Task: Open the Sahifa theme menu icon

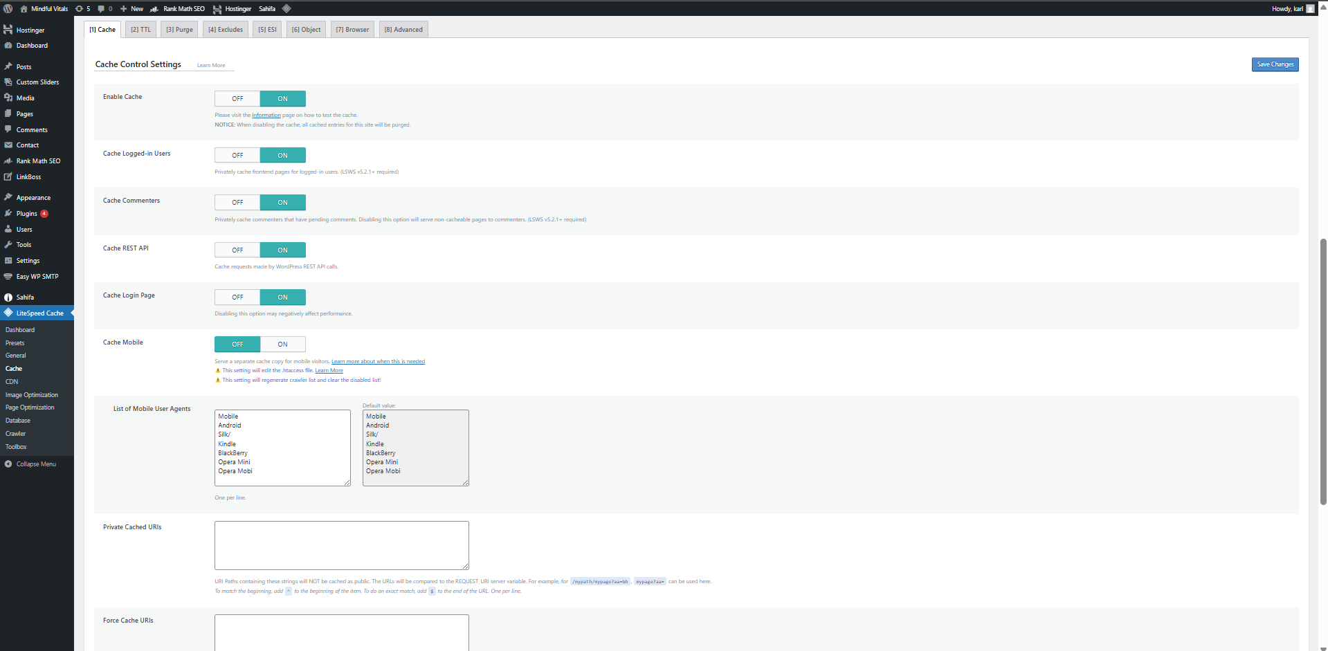Action: [8, 297]
